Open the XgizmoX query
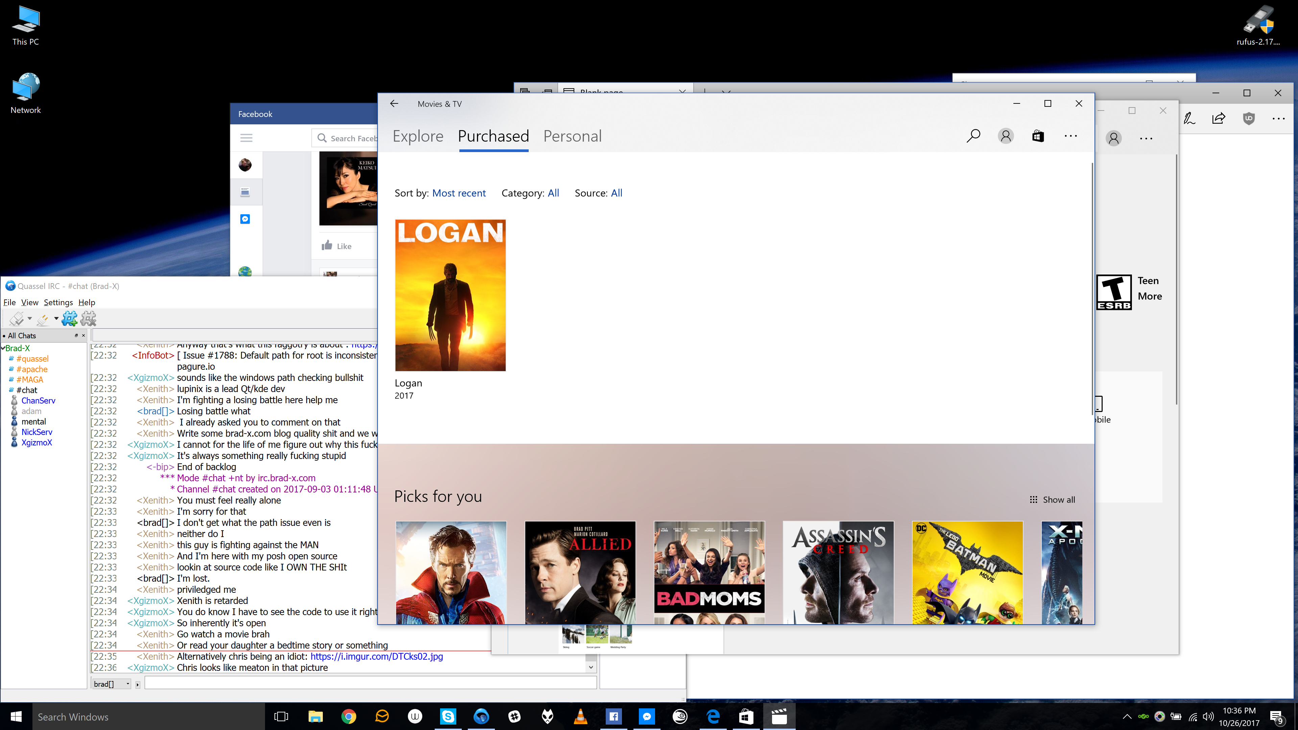The image size is (1298, 730). (36, 443)
